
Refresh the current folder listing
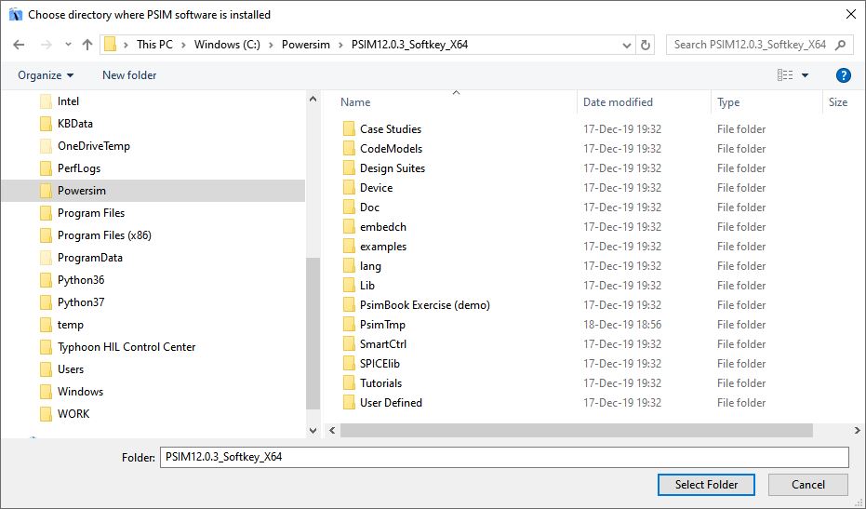(x=646, y=45)
